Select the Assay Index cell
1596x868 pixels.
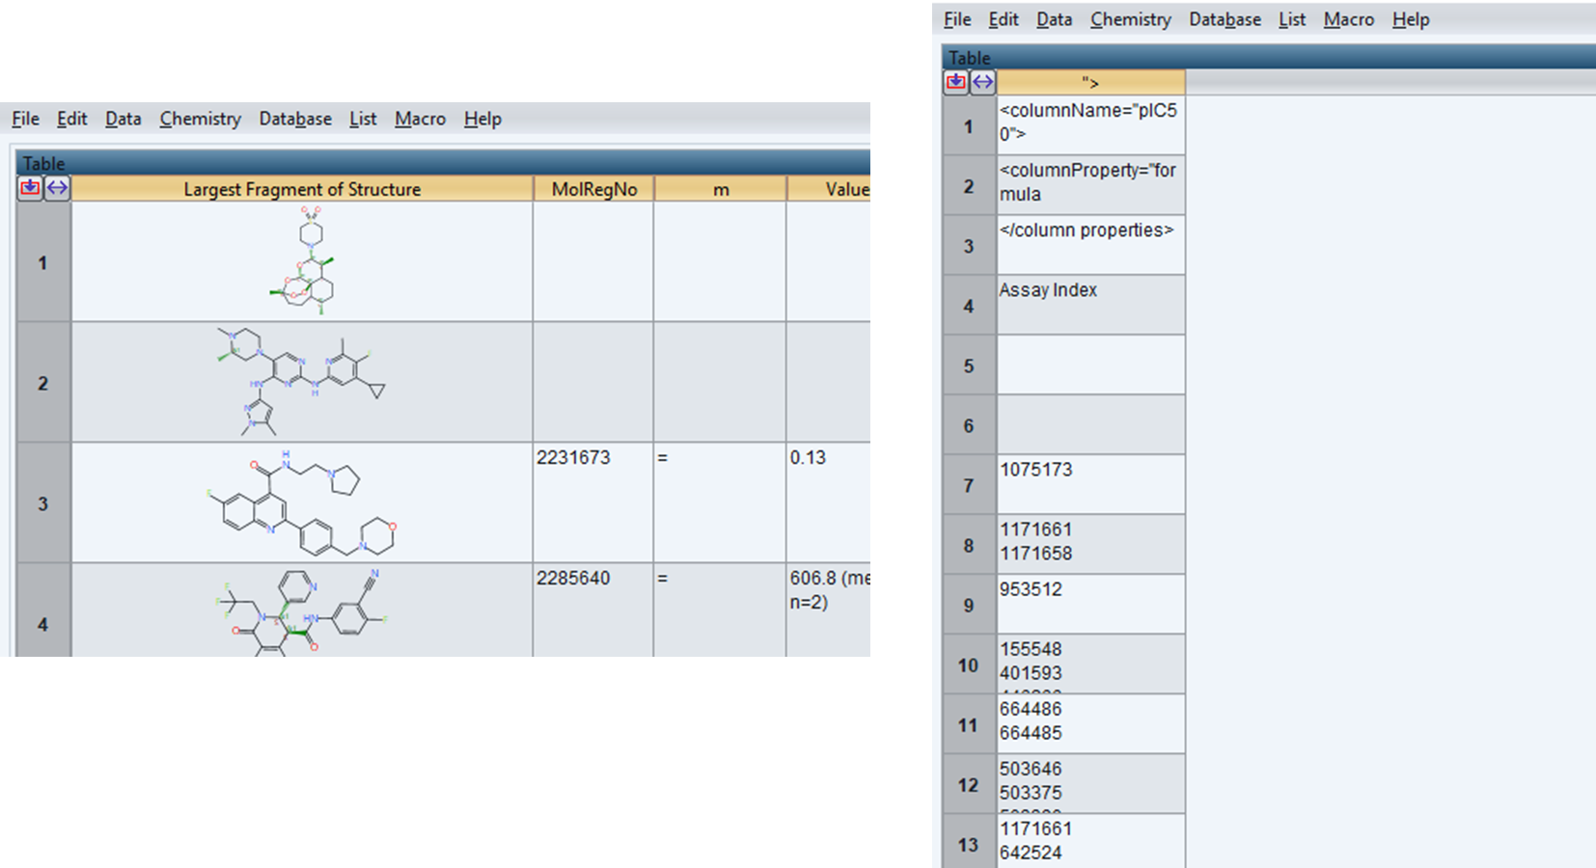pos(1090,305)
